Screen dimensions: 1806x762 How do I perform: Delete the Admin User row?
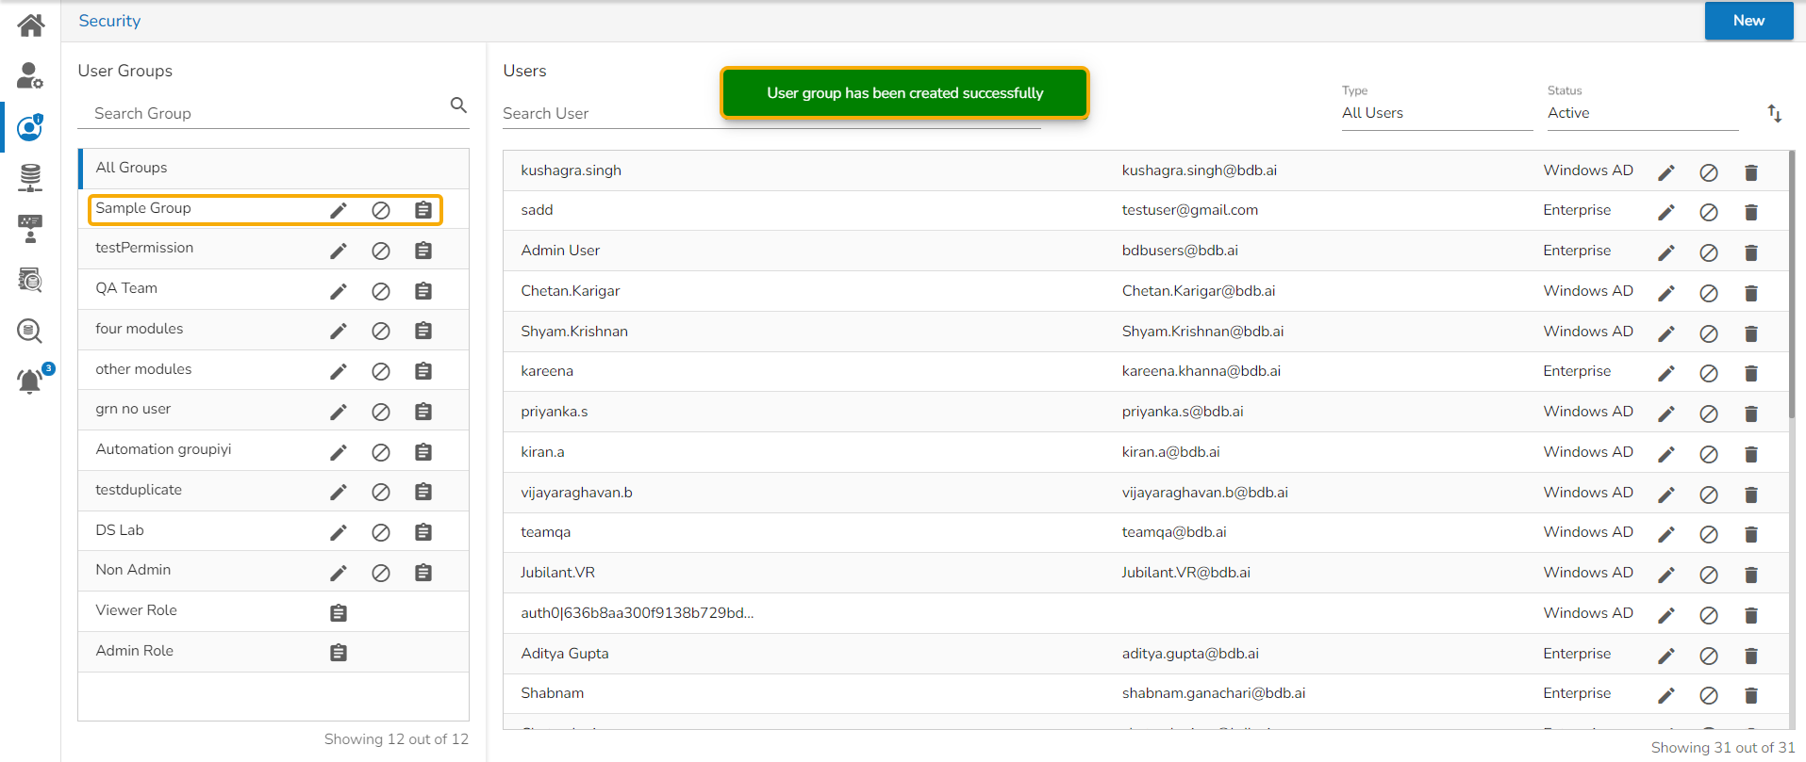coord(1751,252)
